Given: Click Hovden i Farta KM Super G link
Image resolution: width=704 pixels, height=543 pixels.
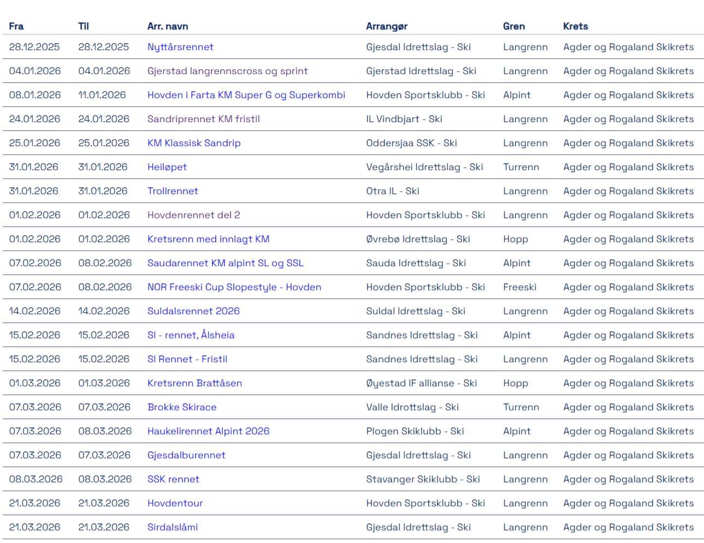Looking at the screenshot, I should click(x=246, y=95).
